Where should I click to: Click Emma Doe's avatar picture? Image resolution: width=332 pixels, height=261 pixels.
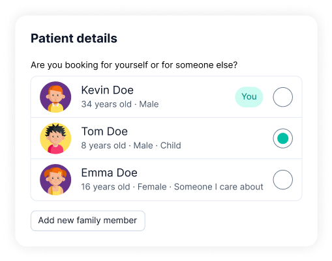[55, 180]
